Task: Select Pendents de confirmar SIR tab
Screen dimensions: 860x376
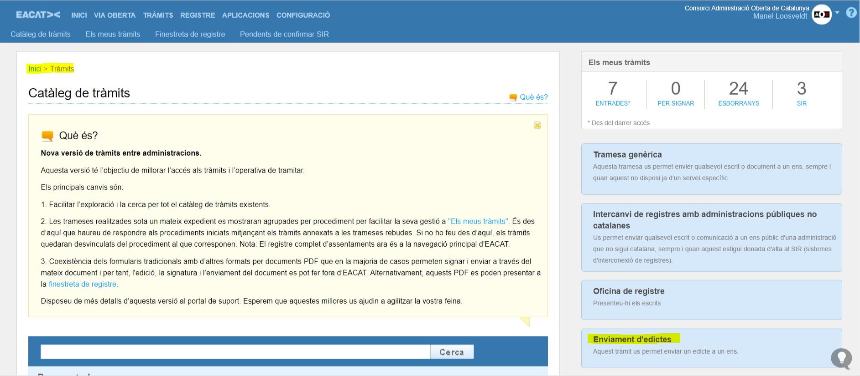Action: (284, 34)
